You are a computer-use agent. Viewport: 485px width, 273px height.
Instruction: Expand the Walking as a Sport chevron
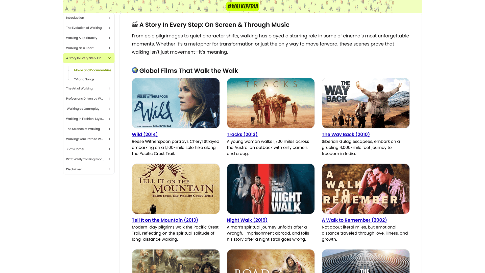click(109, 48)
